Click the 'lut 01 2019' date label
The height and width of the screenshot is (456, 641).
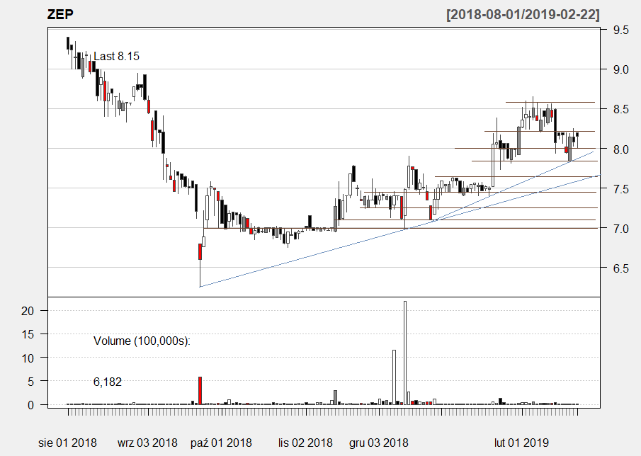coord(521,443)
